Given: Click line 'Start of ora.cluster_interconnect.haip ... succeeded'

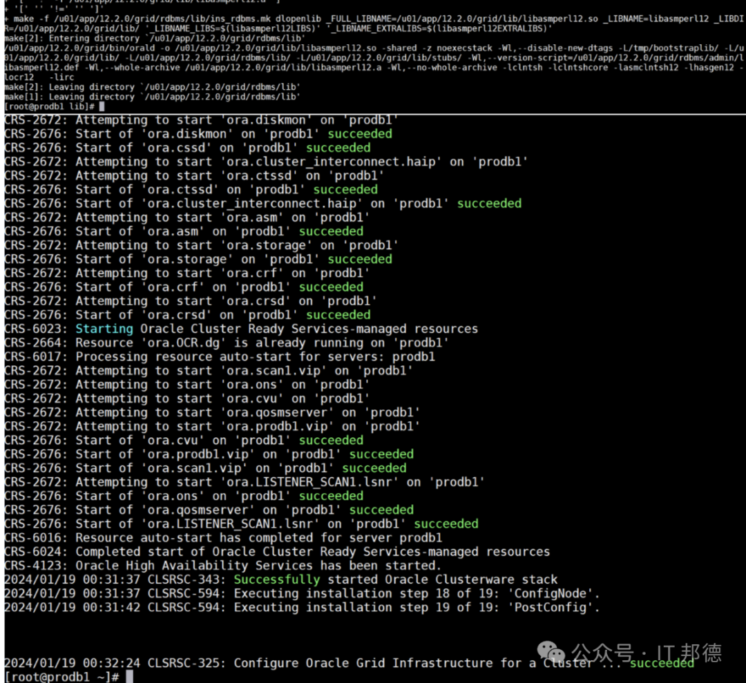Looking at the screenshot, I should click(263, 204).
